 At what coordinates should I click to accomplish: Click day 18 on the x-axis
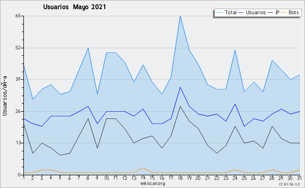[x=180, y=178]
